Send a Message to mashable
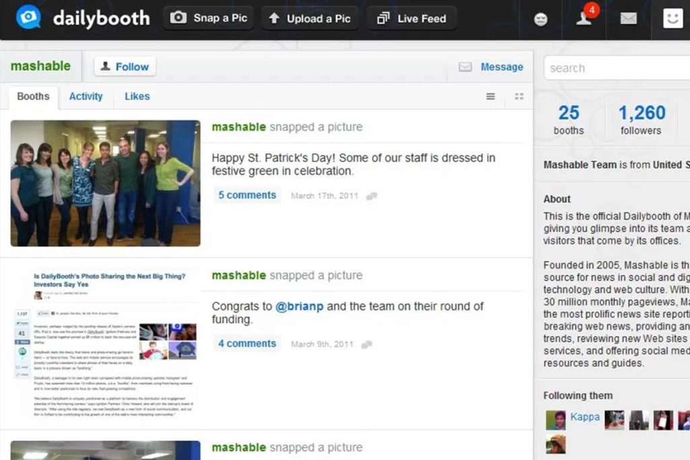This screenshot has height=460, width=690. [501, 67]
